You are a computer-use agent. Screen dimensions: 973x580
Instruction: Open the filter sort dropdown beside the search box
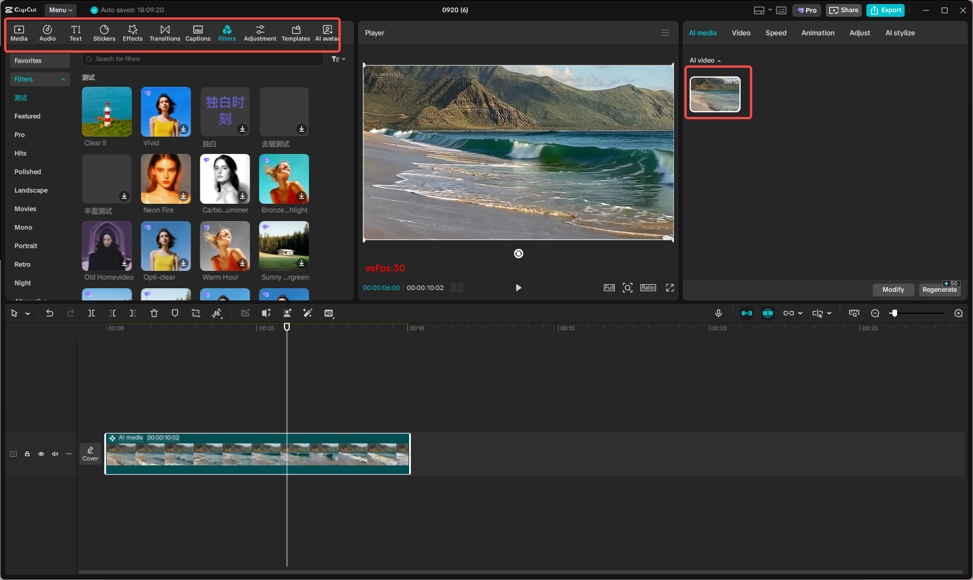338,58
